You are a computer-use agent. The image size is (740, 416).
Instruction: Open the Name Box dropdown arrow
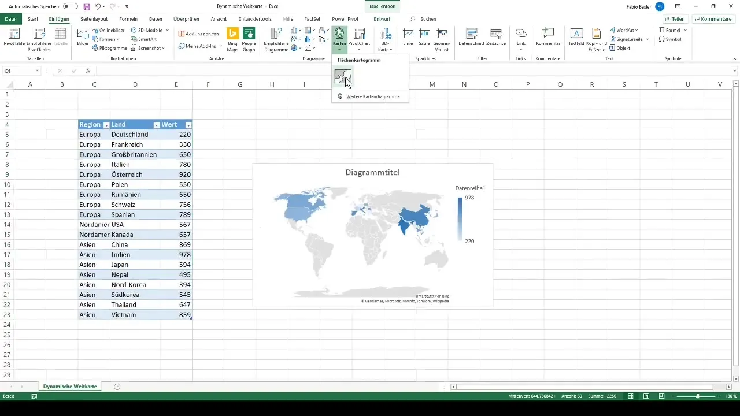coord(37,71)
